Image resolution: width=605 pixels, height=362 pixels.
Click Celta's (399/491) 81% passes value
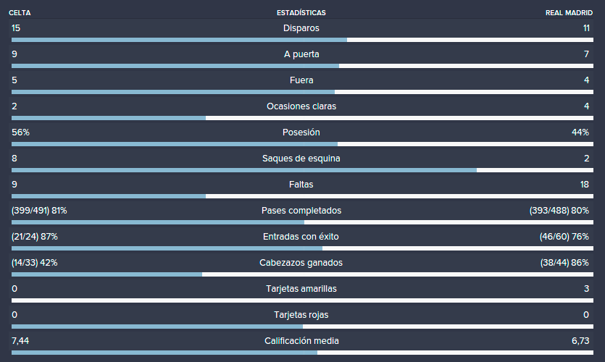[39, 211]
